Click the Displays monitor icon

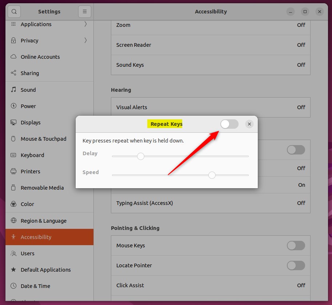click(x=13, y=122)
